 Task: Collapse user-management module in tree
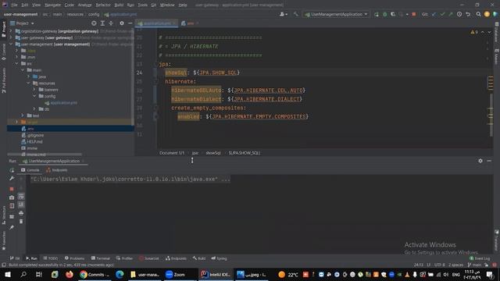(x=10, y=44)
